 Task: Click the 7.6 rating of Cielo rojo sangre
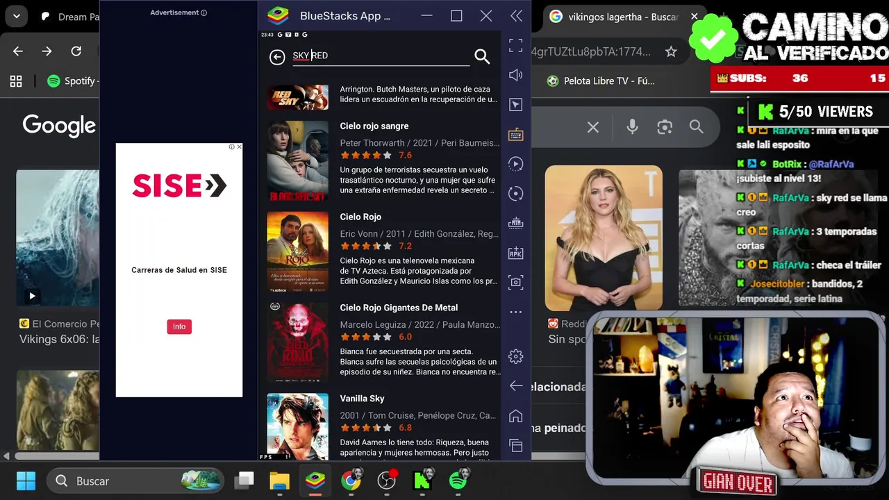click(x=405, y=155)
